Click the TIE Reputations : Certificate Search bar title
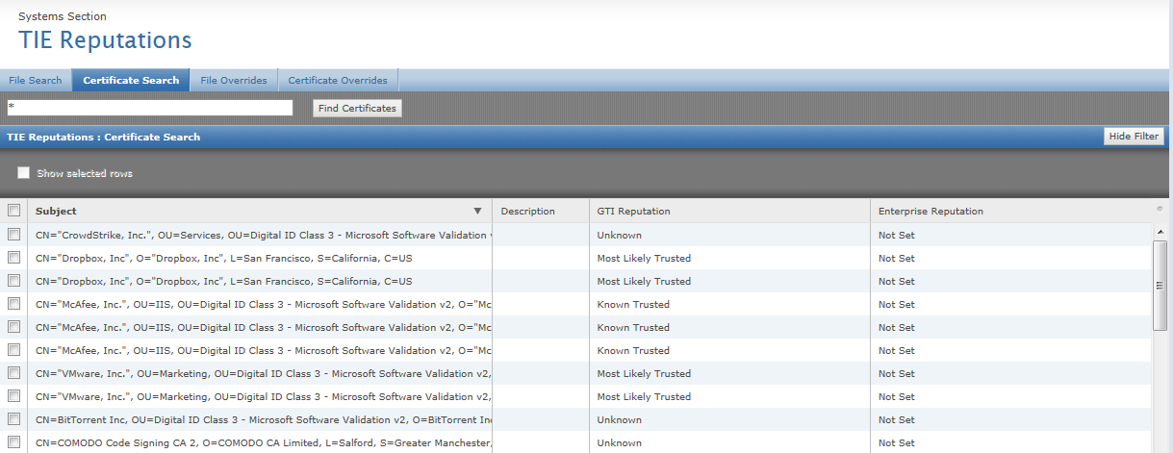 pos(103,137)
